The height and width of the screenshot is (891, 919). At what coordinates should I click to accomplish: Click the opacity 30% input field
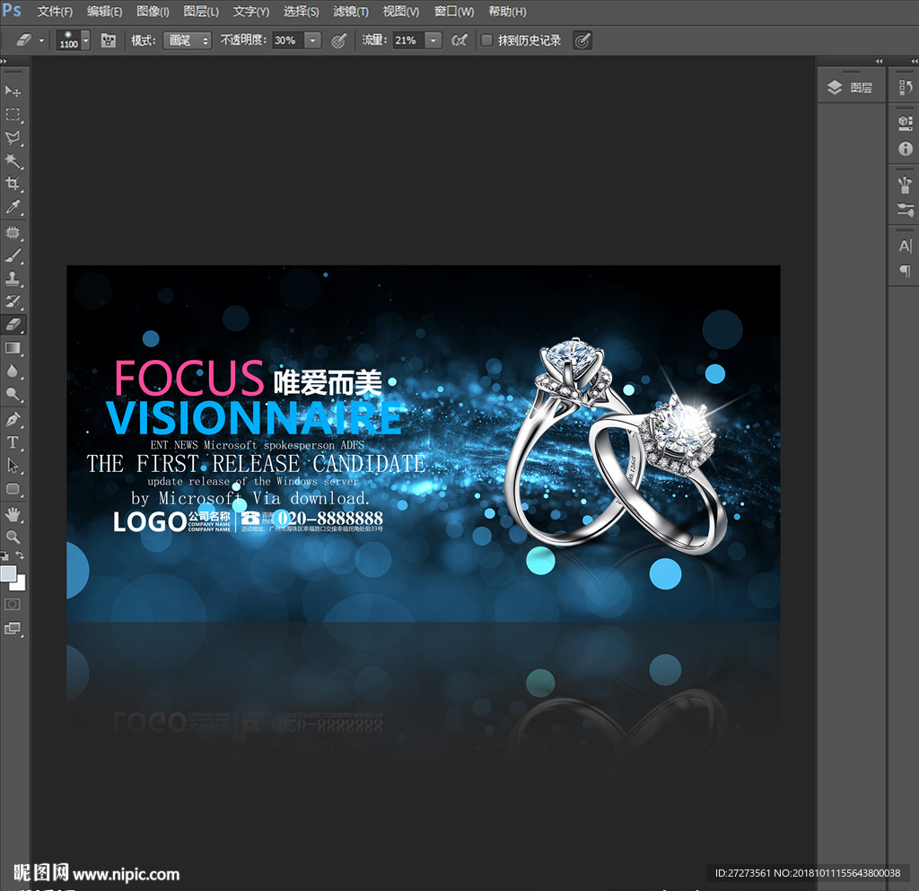288,40
